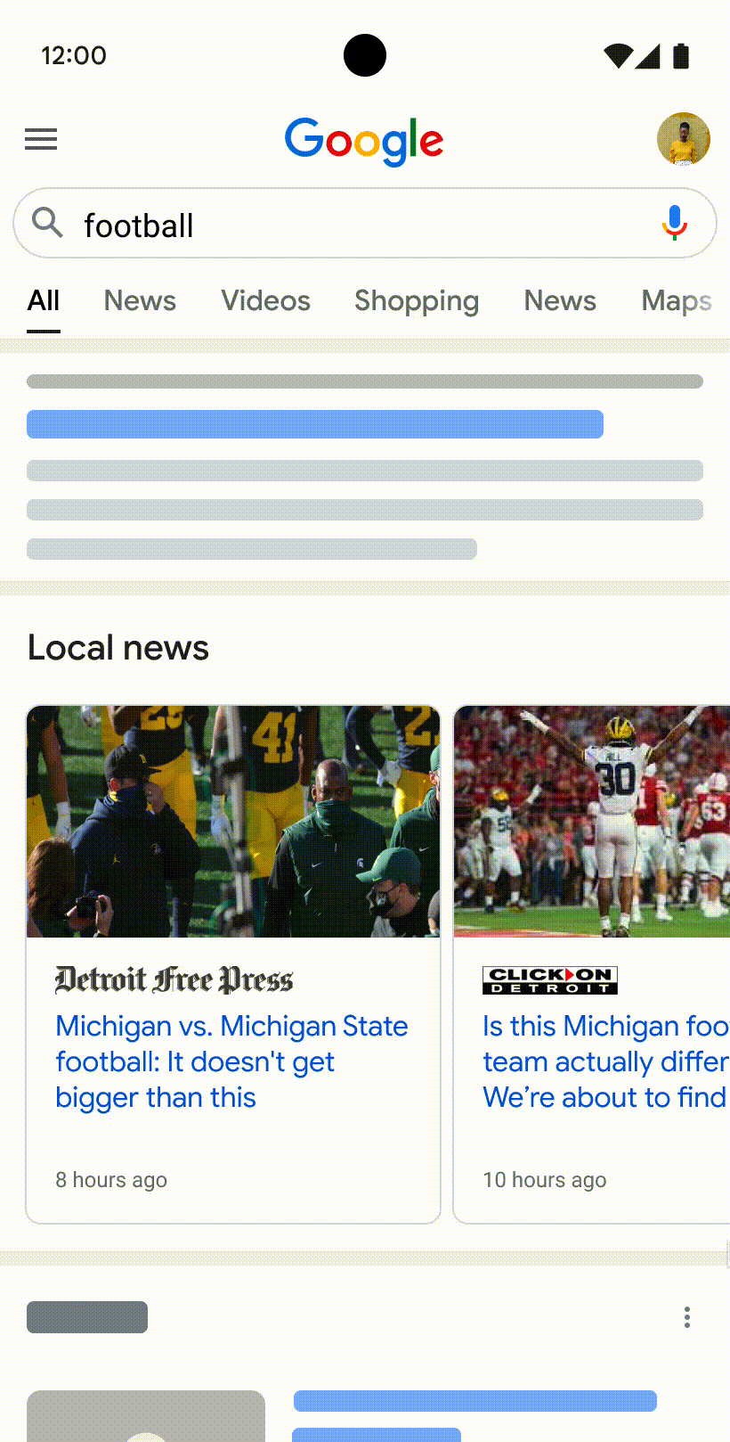The width and height of the screenshot is (730, 1442).
Task: Tap the battery indicator in the status bar
Action: [681, 55]
